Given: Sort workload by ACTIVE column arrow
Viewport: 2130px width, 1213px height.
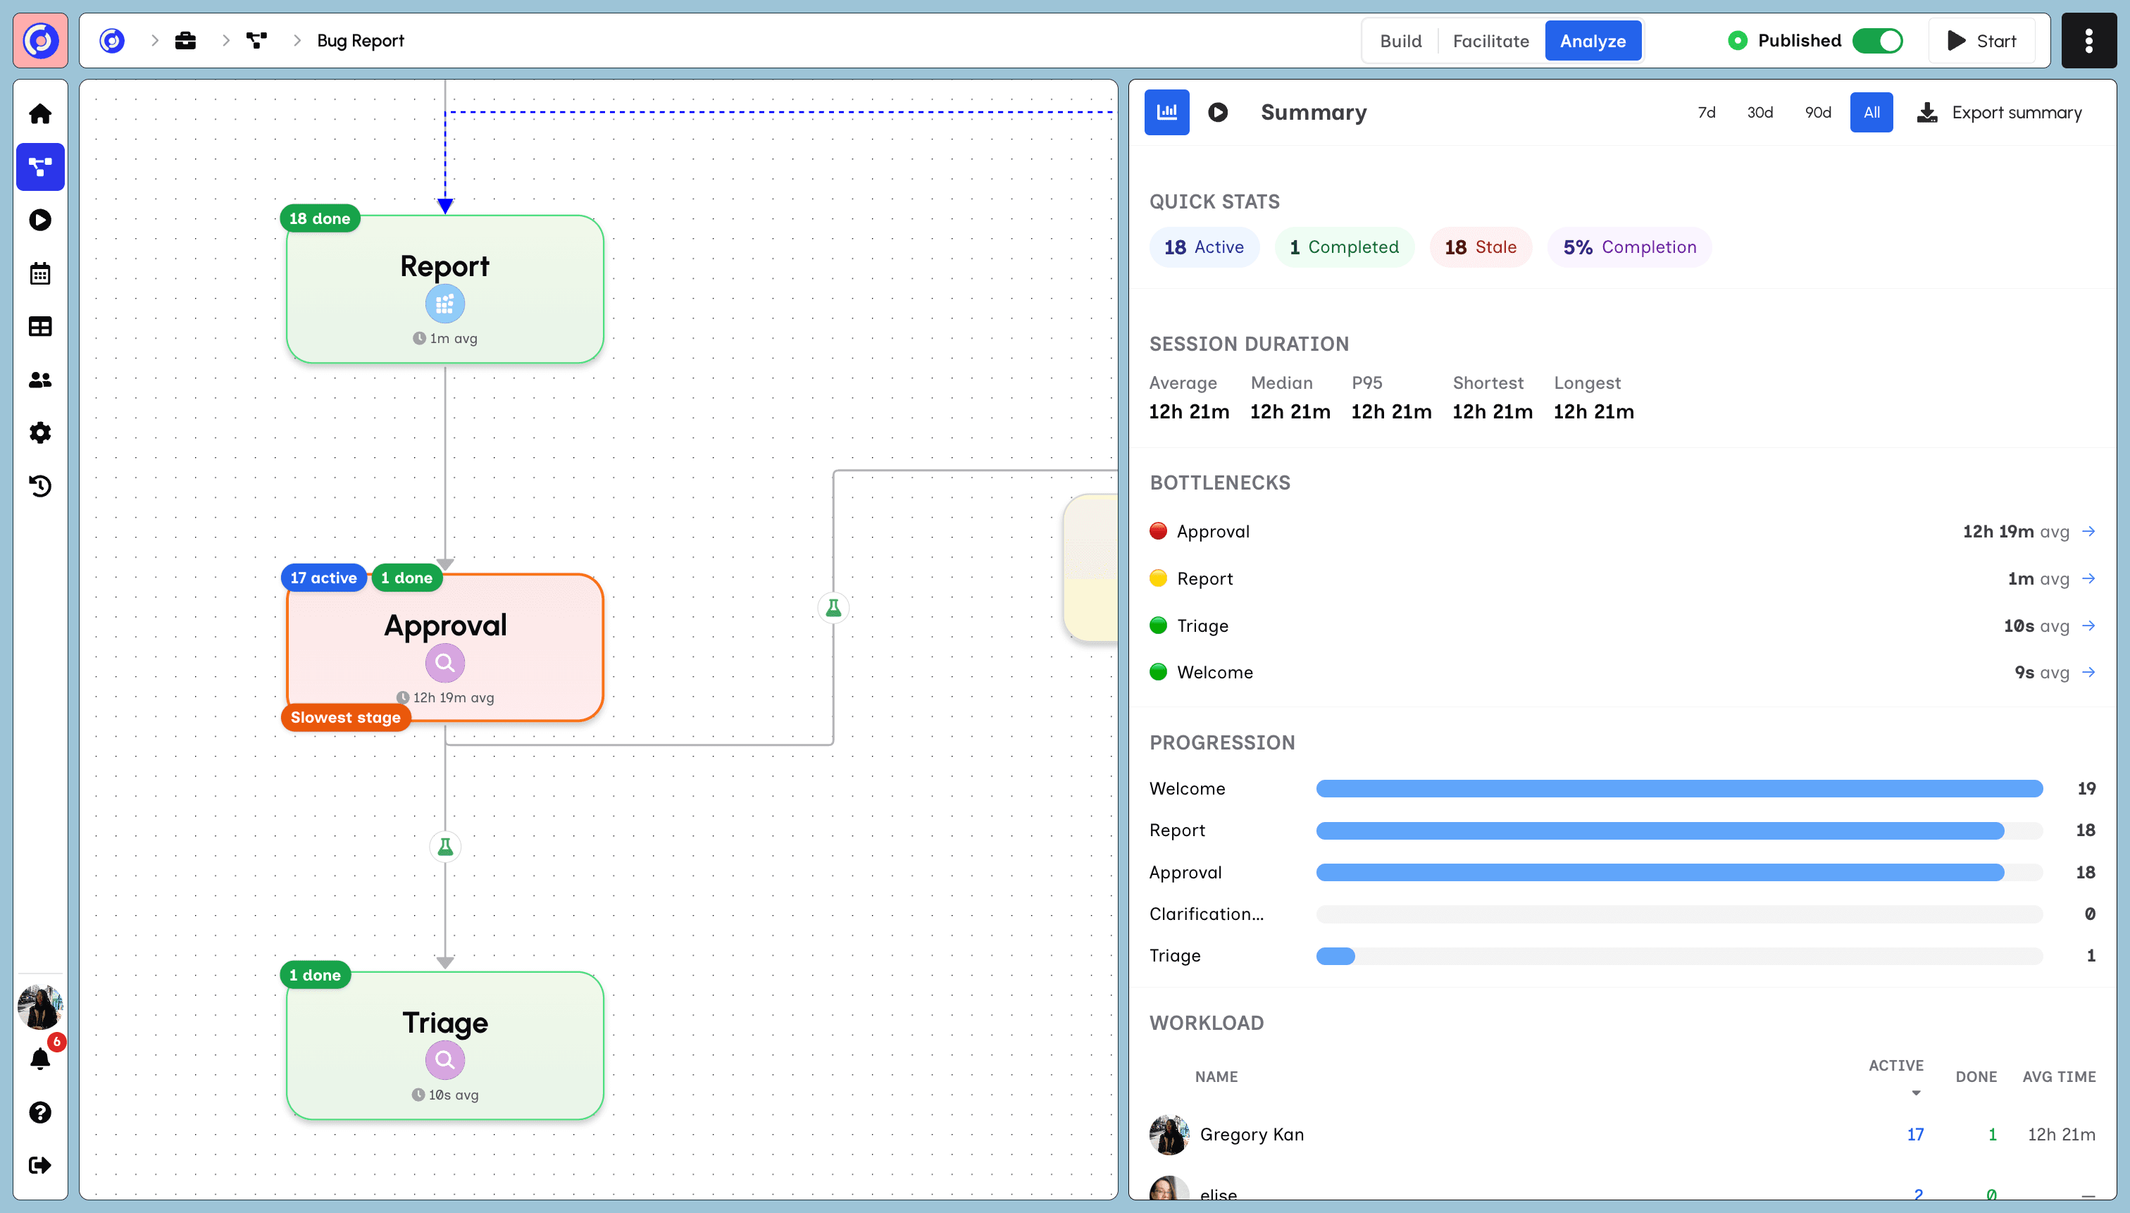Looking at the screenshot, I should coord(1916,1093).
